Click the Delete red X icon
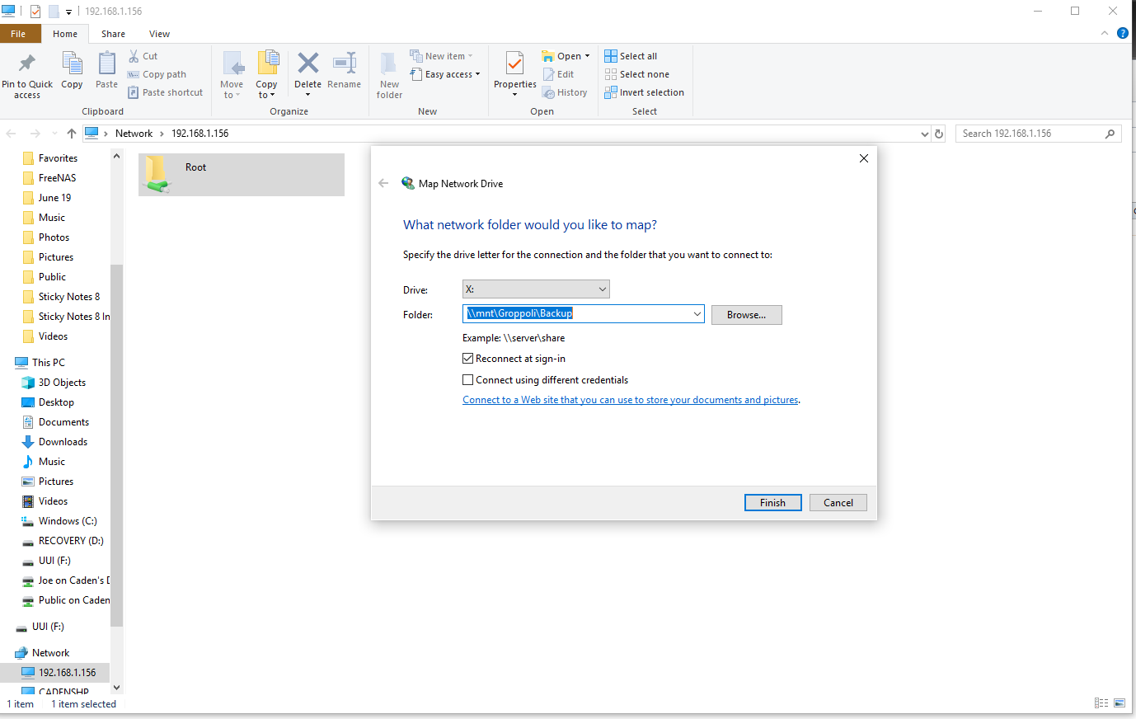Screen dimensions: 1136x719 pos(307,63)
